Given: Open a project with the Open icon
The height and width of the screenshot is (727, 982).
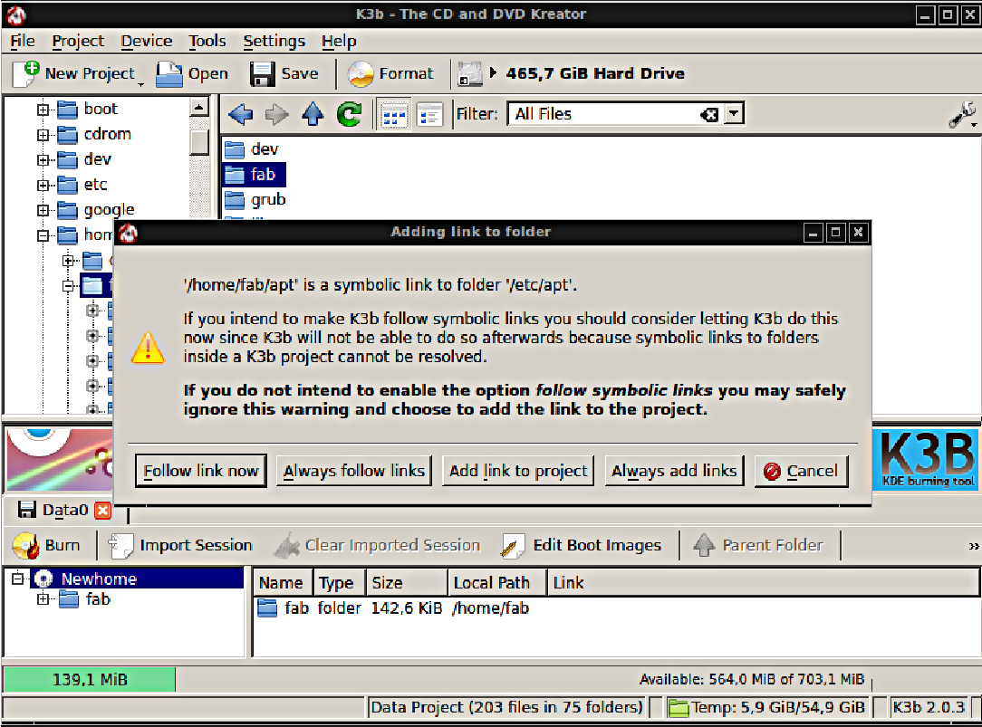Looking at the screenshot, I should (x=168, y=74).
